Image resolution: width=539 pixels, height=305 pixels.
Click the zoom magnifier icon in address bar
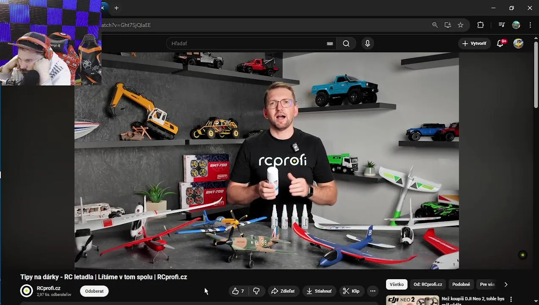(435, 25)
